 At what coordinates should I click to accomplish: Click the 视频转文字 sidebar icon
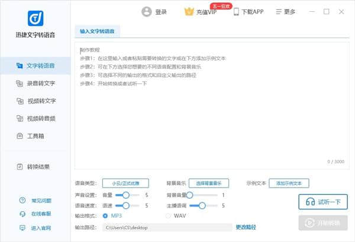click(20, 101)
